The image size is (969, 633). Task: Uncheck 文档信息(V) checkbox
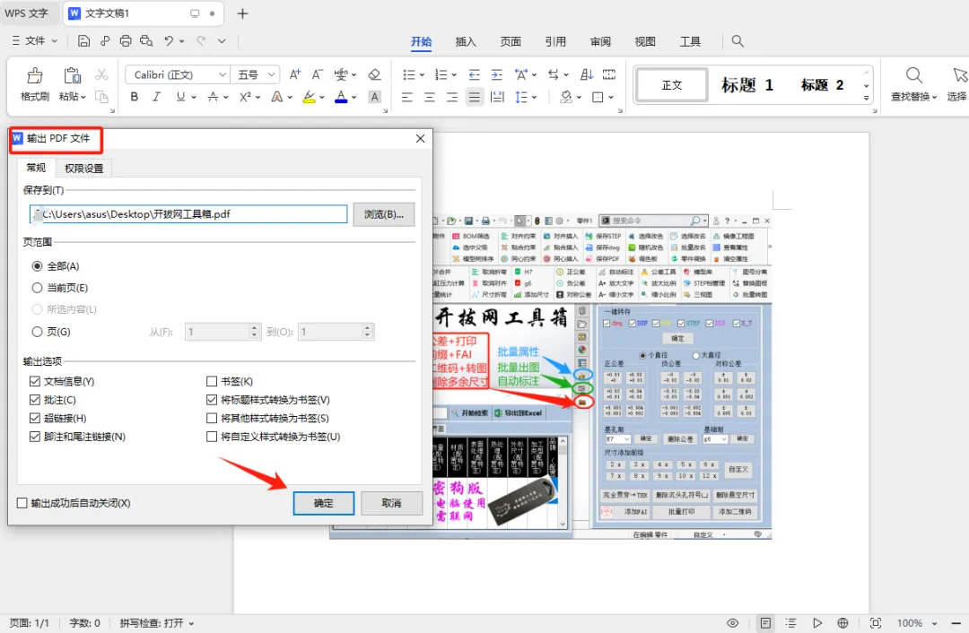pyautogui.click(x=35, y=381)
